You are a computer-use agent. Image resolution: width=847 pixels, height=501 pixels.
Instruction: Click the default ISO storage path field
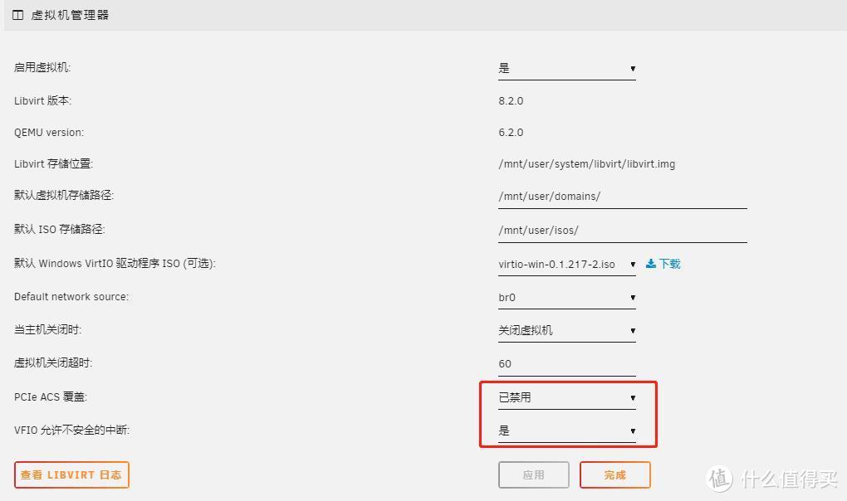[x=623, y=230]
